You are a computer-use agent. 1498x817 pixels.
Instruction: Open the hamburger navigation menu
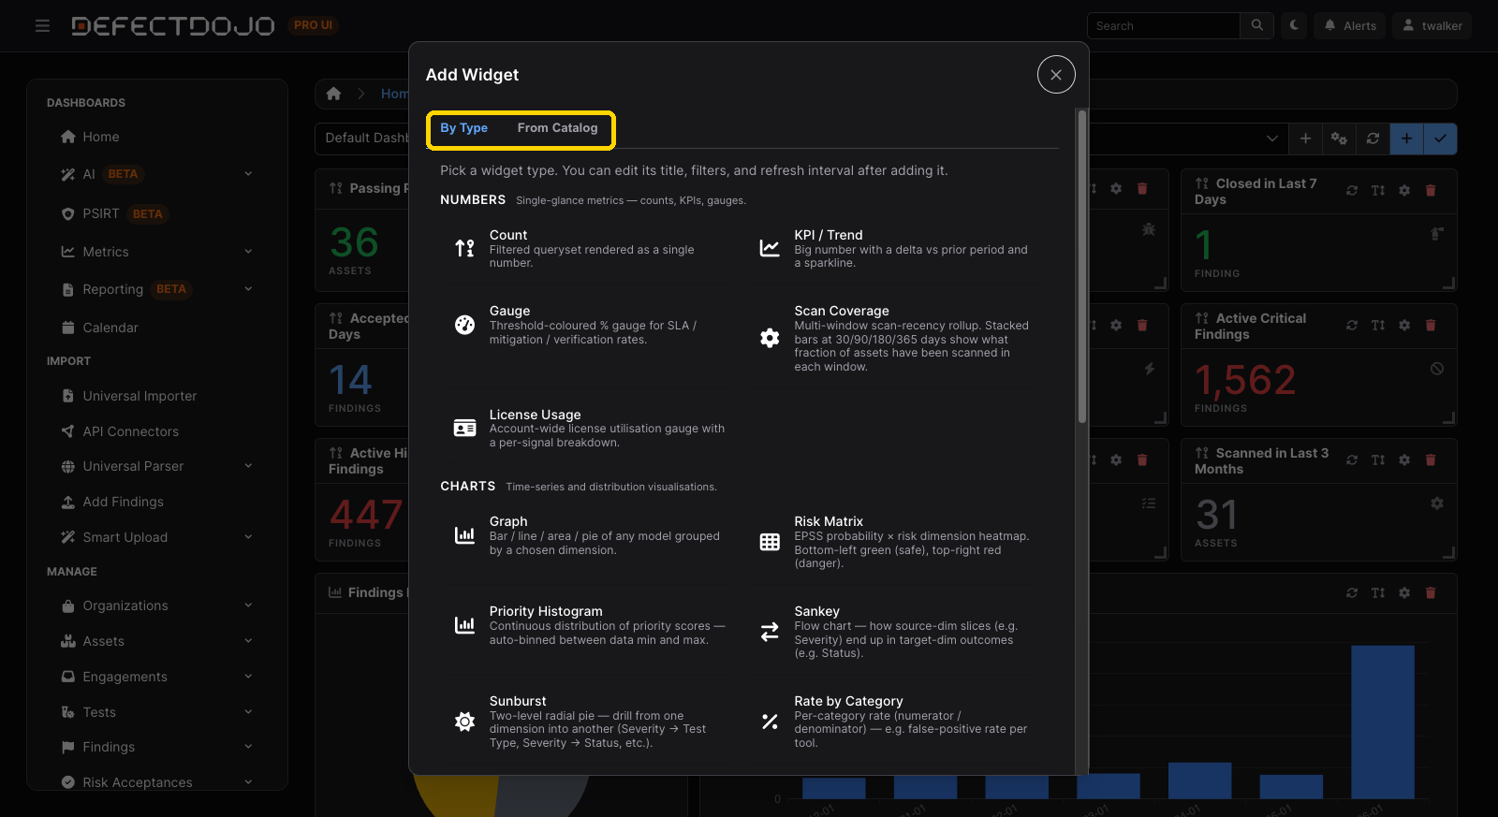pos(42,26)
